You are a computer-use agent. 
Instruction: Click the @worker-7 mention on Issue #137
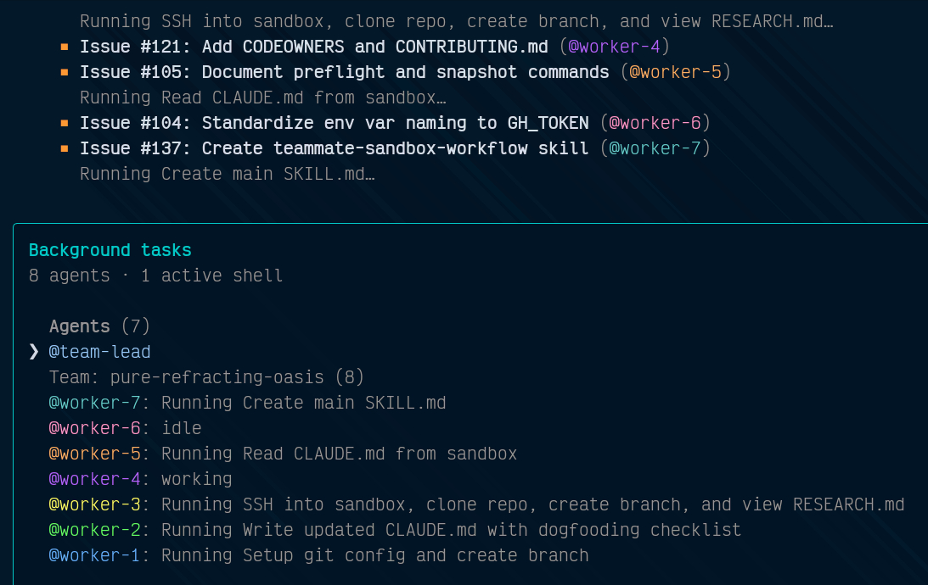pyautogui.click(x=655, y=148)
